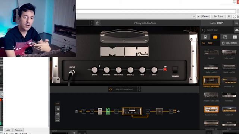239x134 pixels.
Task: Select the rack effects gear category
Action: [x=235, y=37]
